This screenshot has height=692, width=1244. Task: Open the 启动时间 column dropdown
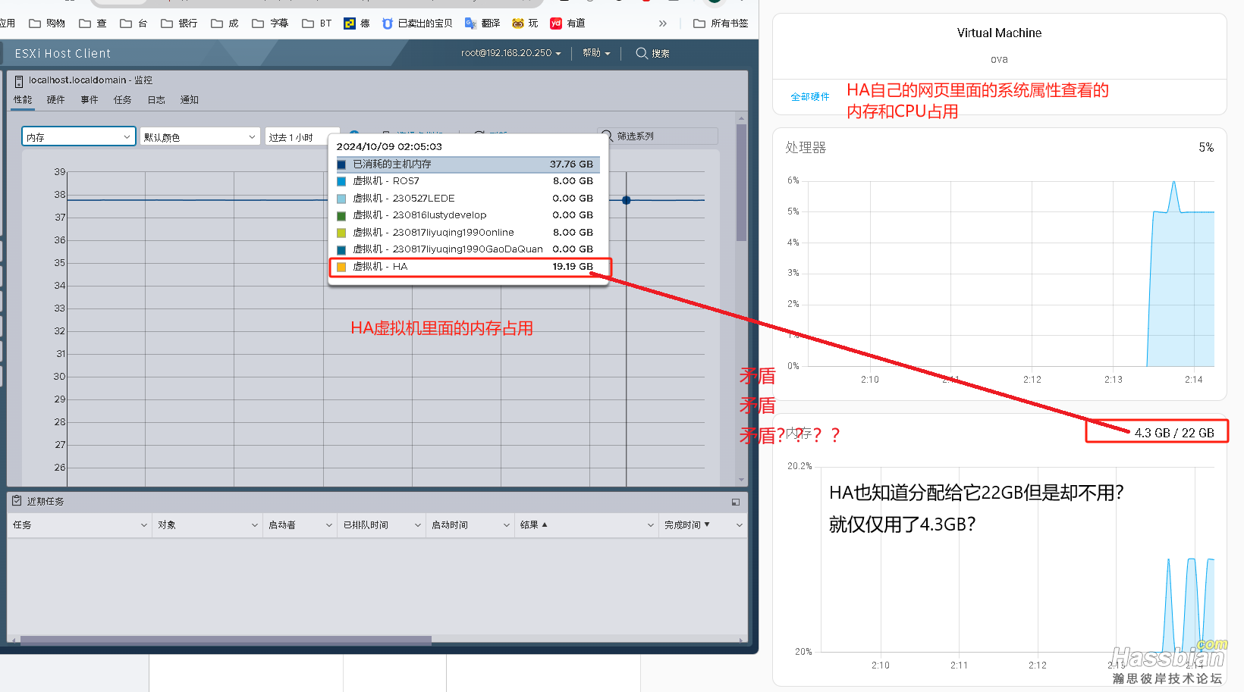click(507, 524)
